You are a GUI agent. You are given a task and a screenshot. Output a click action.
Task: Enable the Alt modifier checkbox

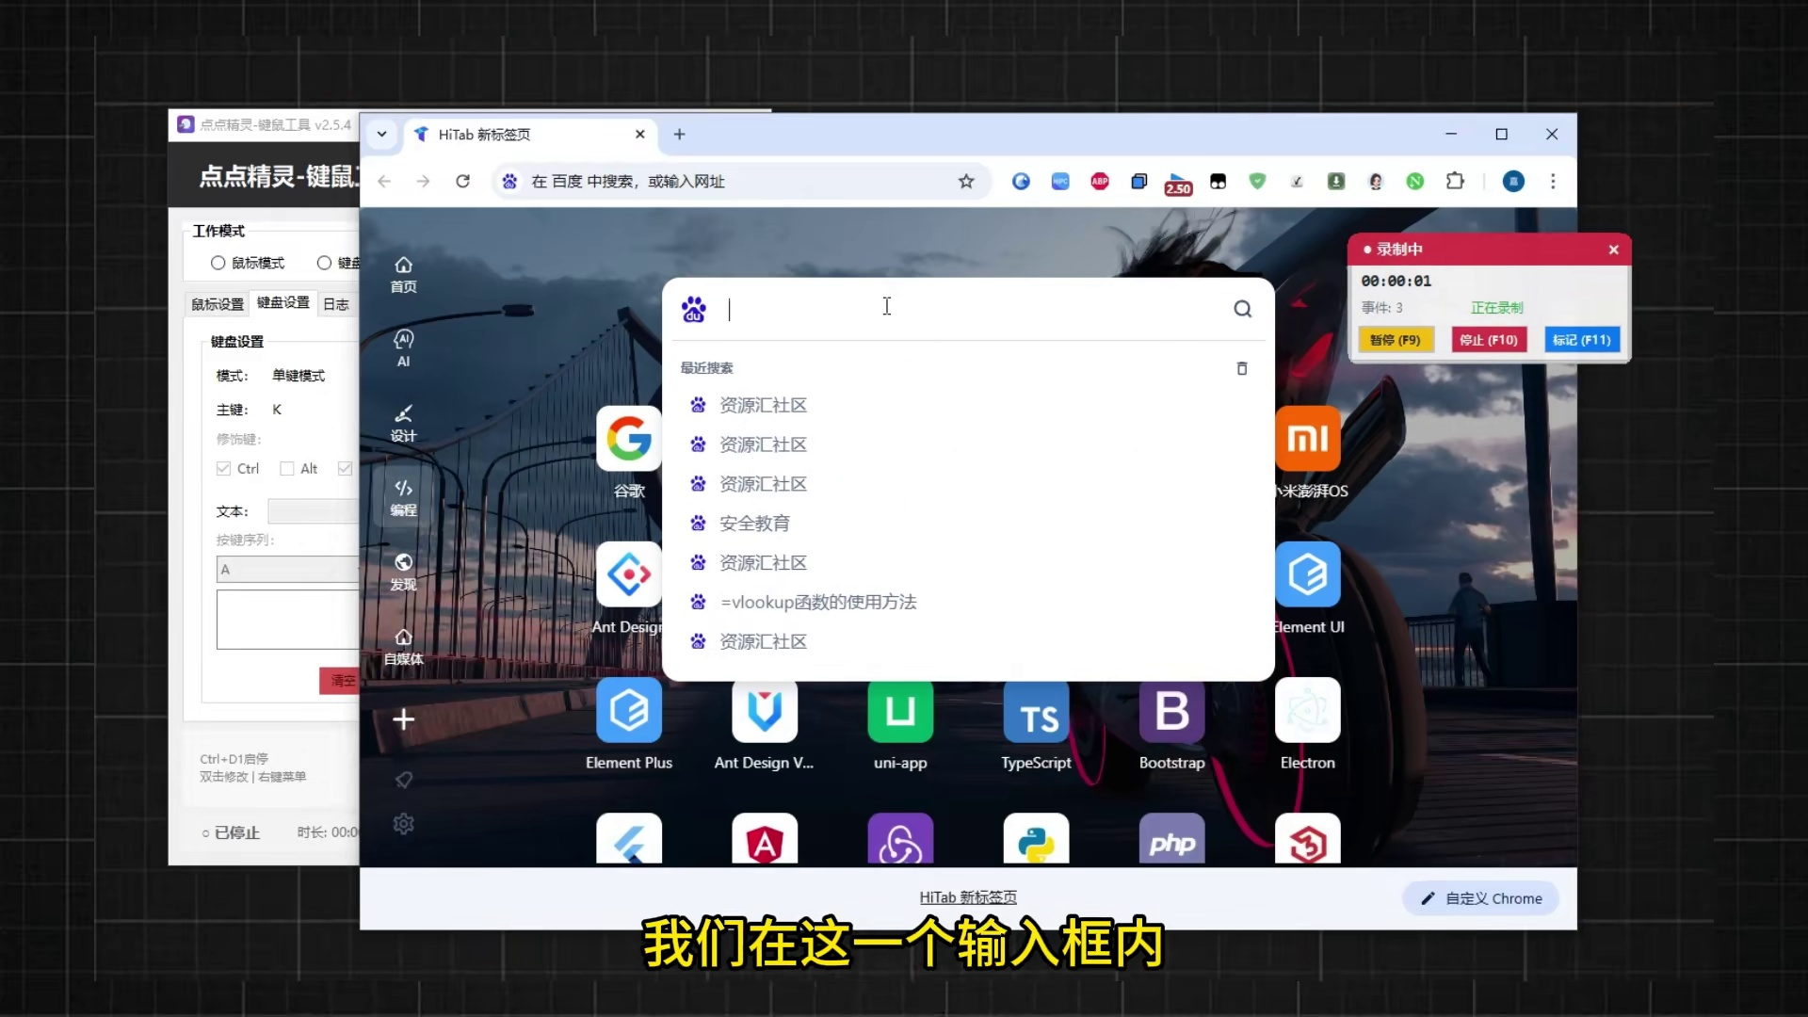287,468
